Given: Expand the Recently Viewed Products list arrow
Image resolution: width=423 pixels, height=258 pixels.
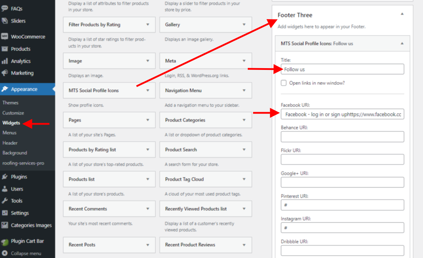Looking at the screenshot, I should click(x=244, y=209).
